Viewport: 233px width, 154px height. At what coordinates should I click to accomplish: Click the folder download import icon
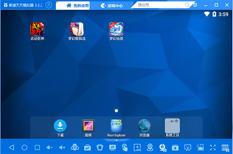(x=175, y=148)
